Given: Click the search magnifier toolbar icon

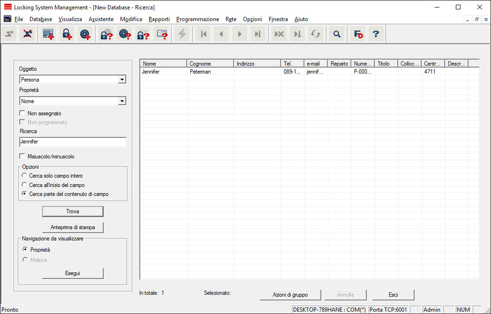Looking at the screenshot, I should 336,34.
